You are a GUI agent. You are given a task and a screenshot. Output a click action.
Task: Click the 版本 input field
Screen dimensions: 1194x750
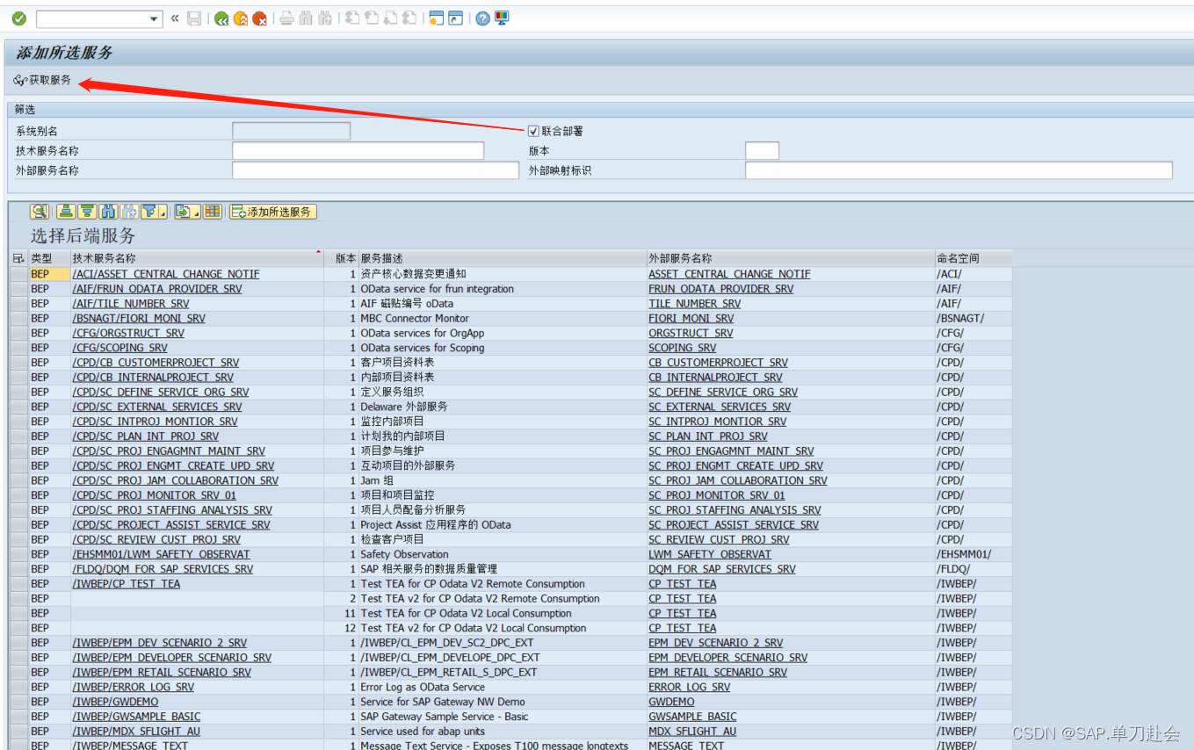tap(762, 151)
